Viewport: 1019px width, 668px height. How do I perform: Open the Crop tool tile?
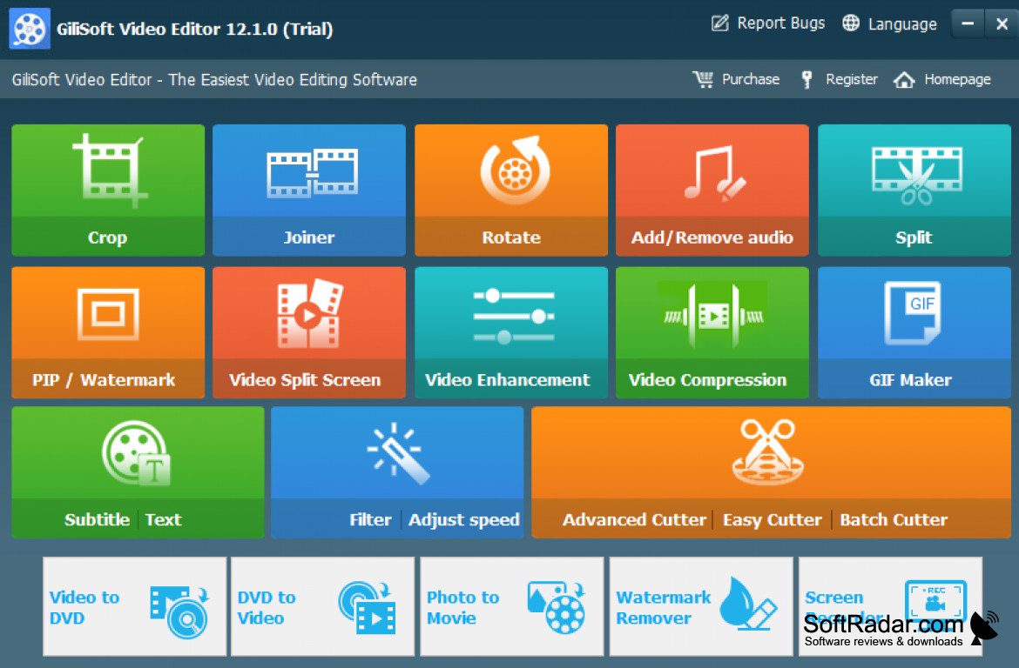108,190
